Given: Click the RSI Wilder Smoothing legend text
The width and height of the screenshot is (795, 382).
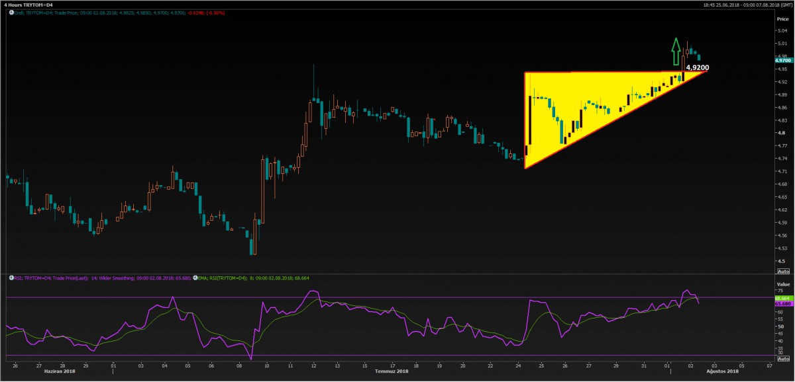Looking at the screenshot, I should click(x=99, y=278).
